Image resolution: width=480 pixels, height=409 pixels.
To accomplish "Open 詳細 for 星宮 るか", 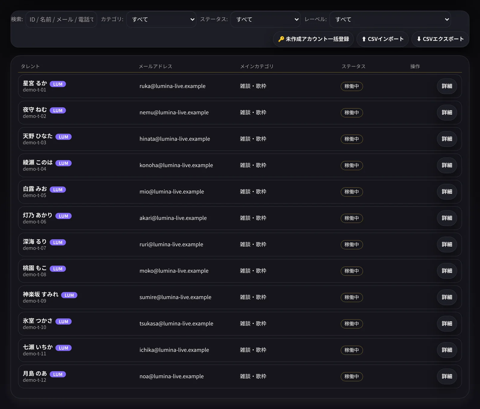I will tap(447, 86).
